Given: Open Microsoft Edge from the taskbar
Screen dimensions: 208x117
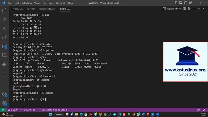Looking at the screenshot, I should click(x=81, y=114).
